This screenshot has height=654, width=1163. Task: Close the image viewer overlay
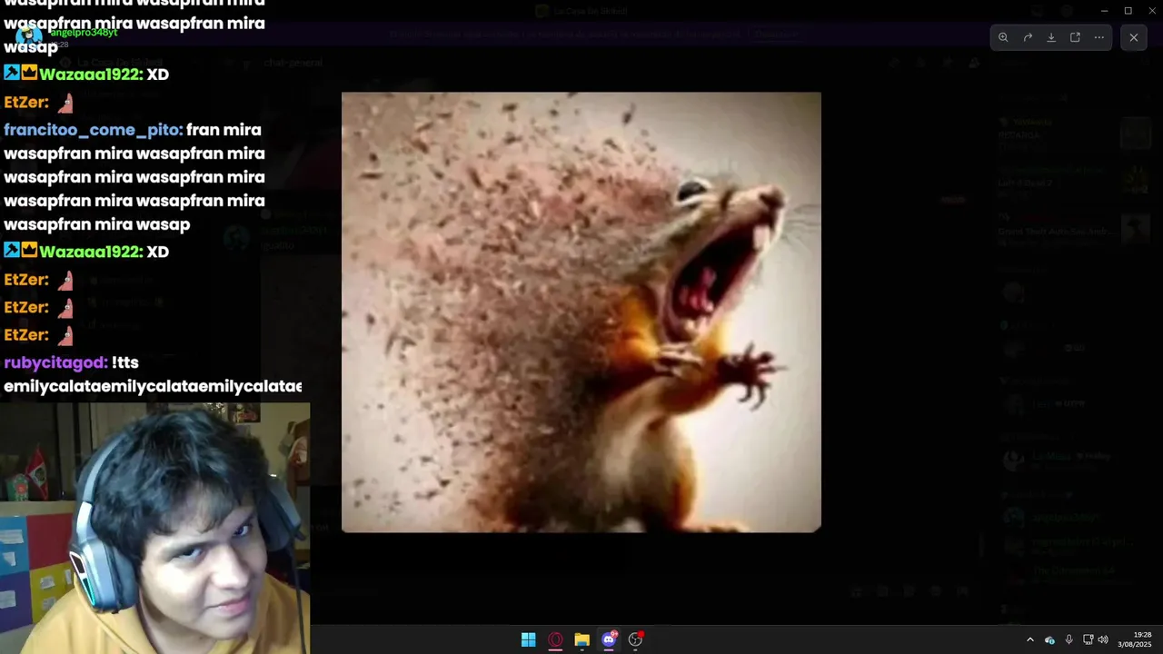(x=1134, y=37)
